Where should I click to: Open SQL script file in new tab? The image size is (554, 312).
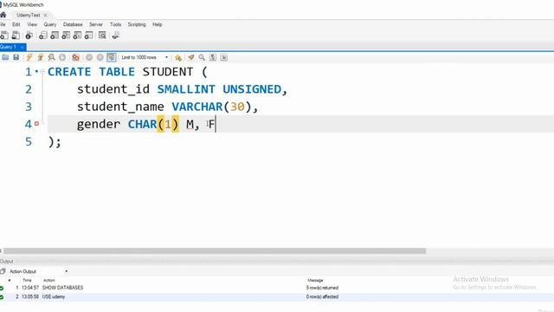coord(16,36)
